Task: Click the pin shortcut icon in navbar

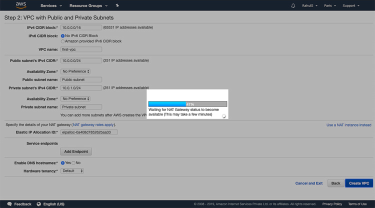Action: 117,5
